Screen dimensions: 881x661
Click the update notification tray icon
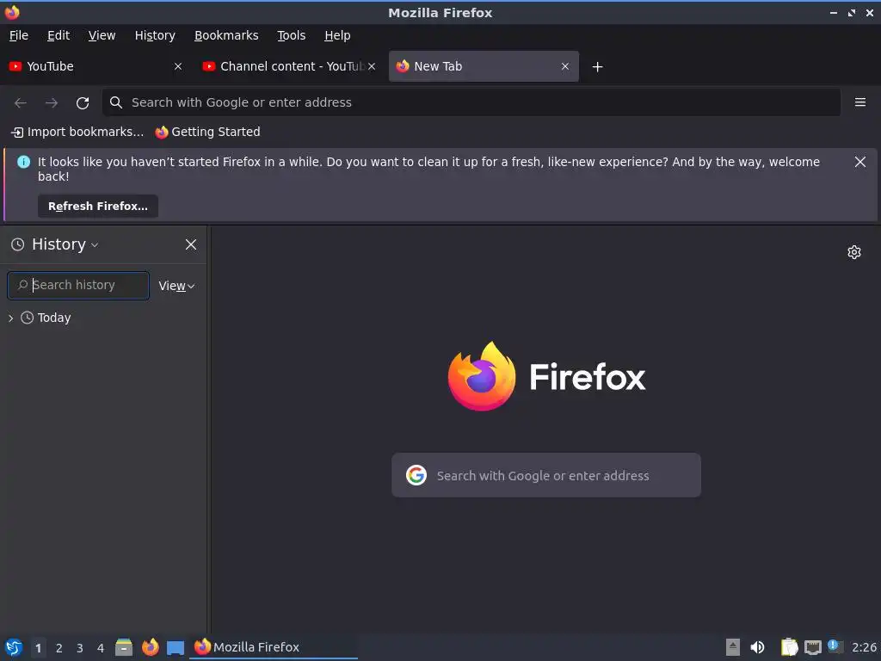click(835, 646)
